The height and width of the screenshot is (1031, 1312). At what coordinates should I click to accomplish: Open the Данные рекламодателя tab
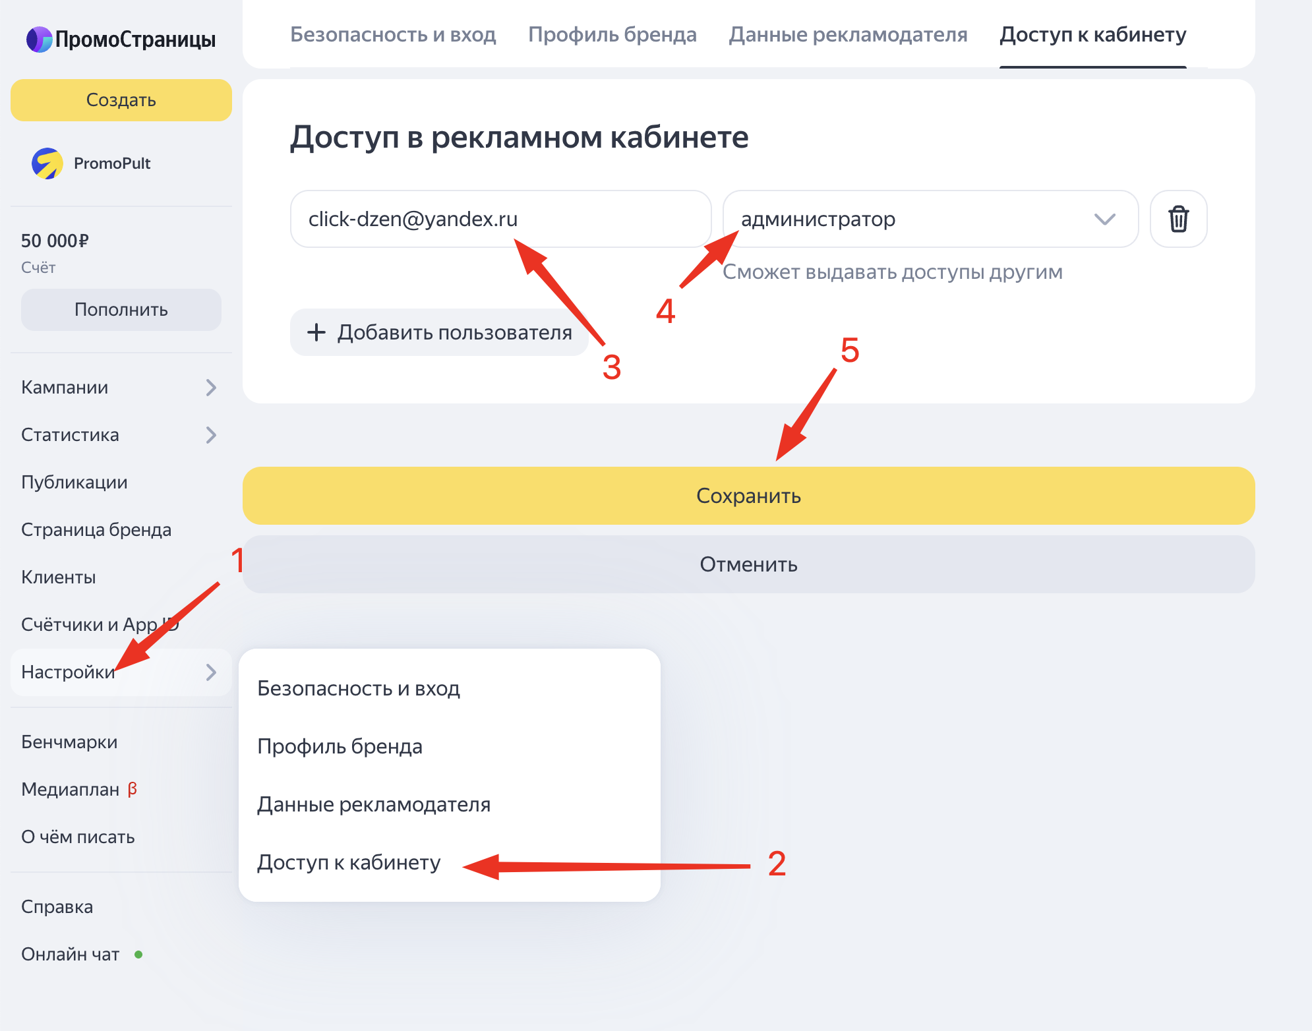(848, 34)
